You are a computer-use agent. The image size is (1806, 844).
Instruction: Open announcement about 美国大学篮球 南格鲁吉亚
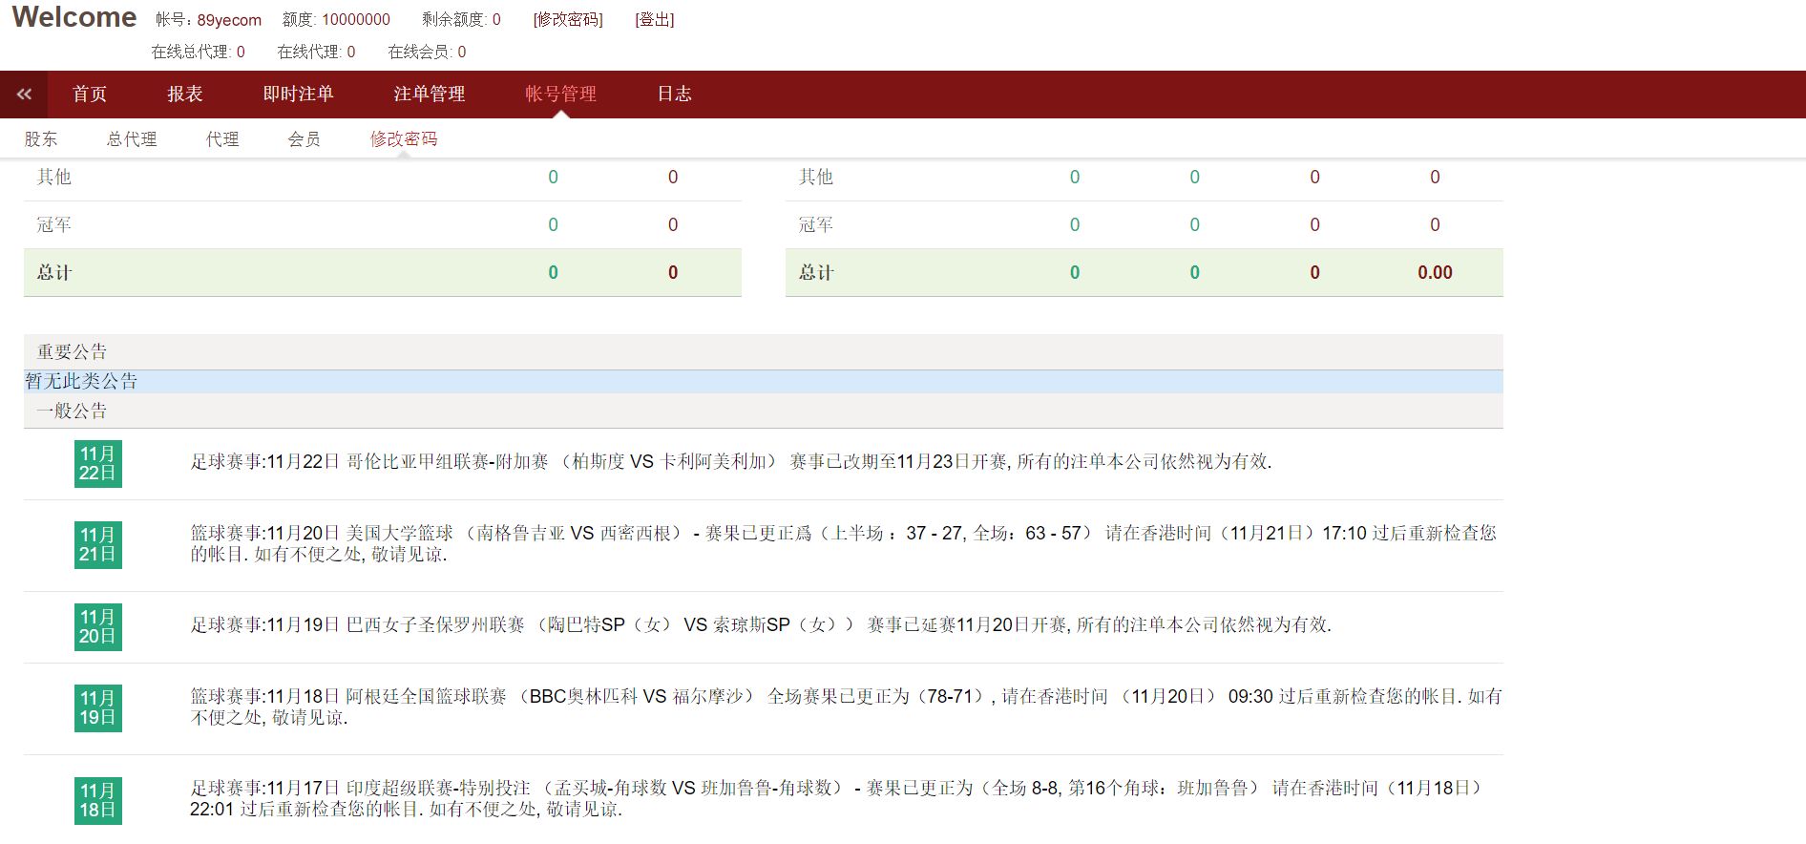click(x=843, y=543)
